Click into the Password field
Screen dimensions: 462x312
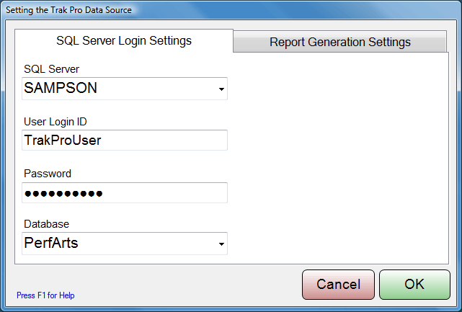(x=125, y=192)
